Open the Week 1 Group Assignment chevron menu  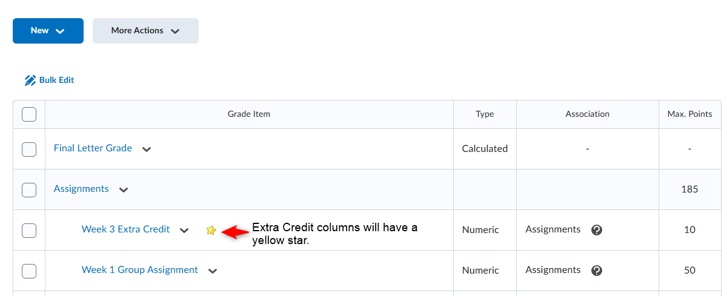(x=213, y=271)
